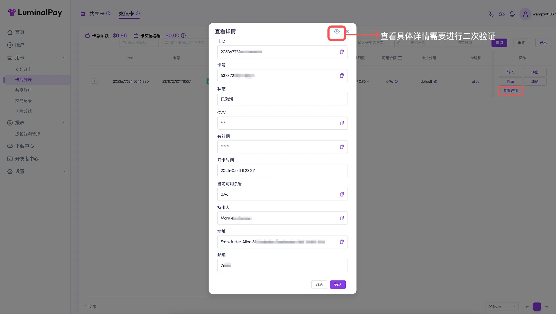Copy the 卡ID value
Image resolution: width=556 pixels, height=314 pixels.
342,52
